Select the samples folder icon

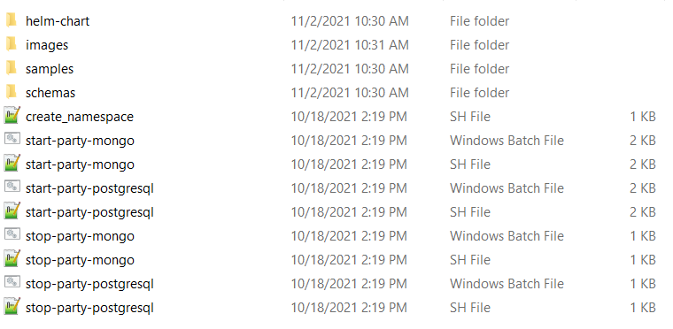(12, 68)
